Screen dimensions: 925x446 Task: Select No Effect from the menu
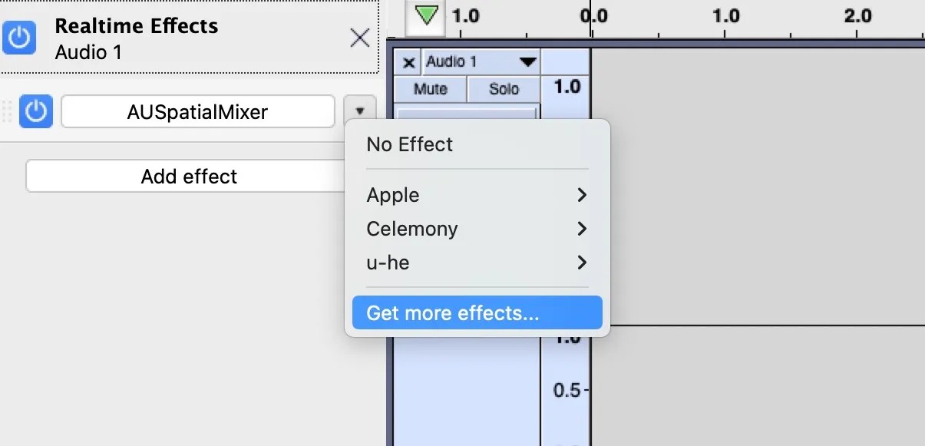click(409, 144)
